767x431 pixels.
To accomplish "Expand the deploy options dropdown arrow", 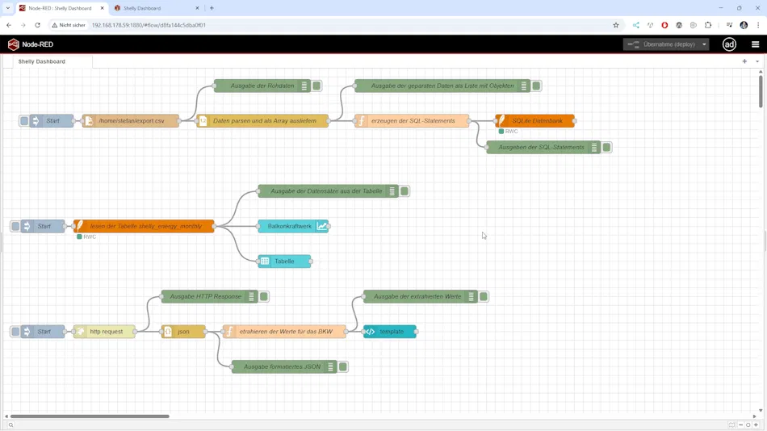I will pos(704,44).
